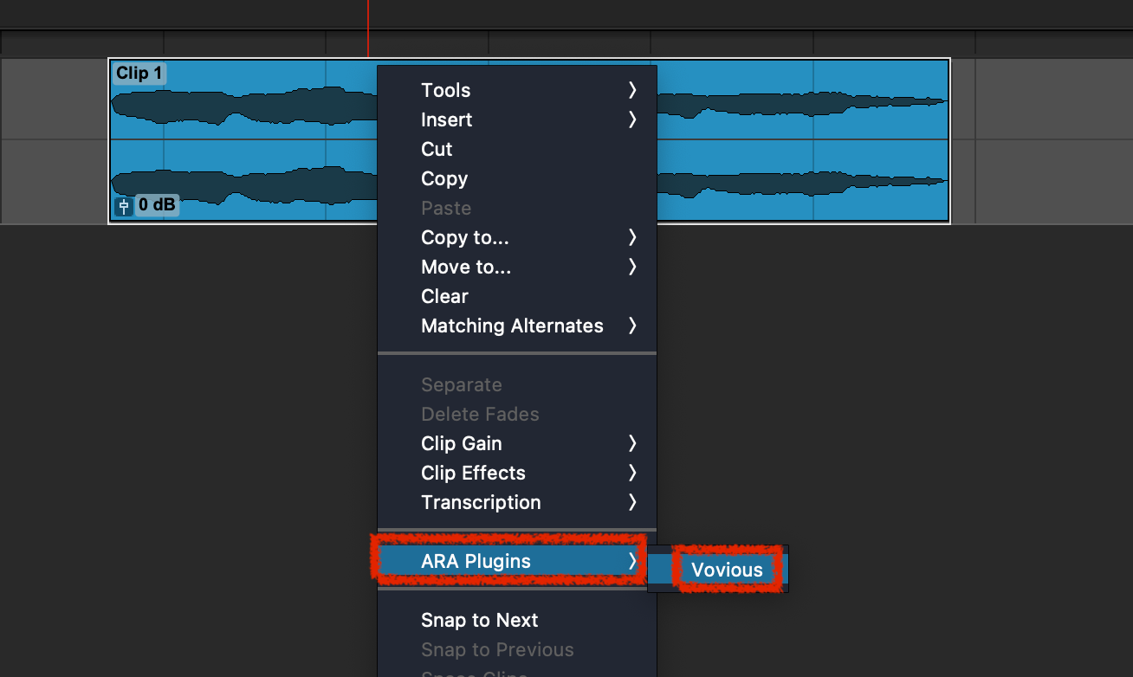Click the 0 dB clip gain label
The width and height of the screenshot is (1133, 677).
(157, 206)
